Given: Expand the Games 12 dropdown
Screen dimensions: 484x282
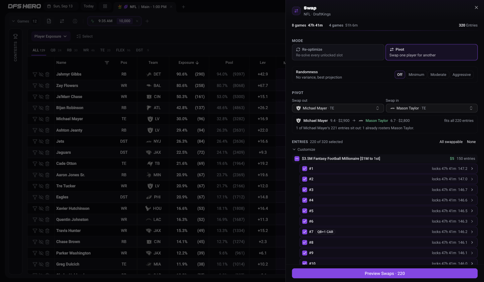Looking at the screenshot, I should pyautogui.click(x=24, y=21).
